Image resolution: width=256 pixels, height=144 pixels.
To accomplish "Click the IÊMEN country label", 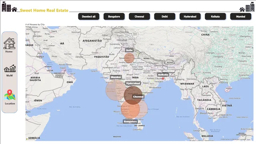I will point(38,100).
